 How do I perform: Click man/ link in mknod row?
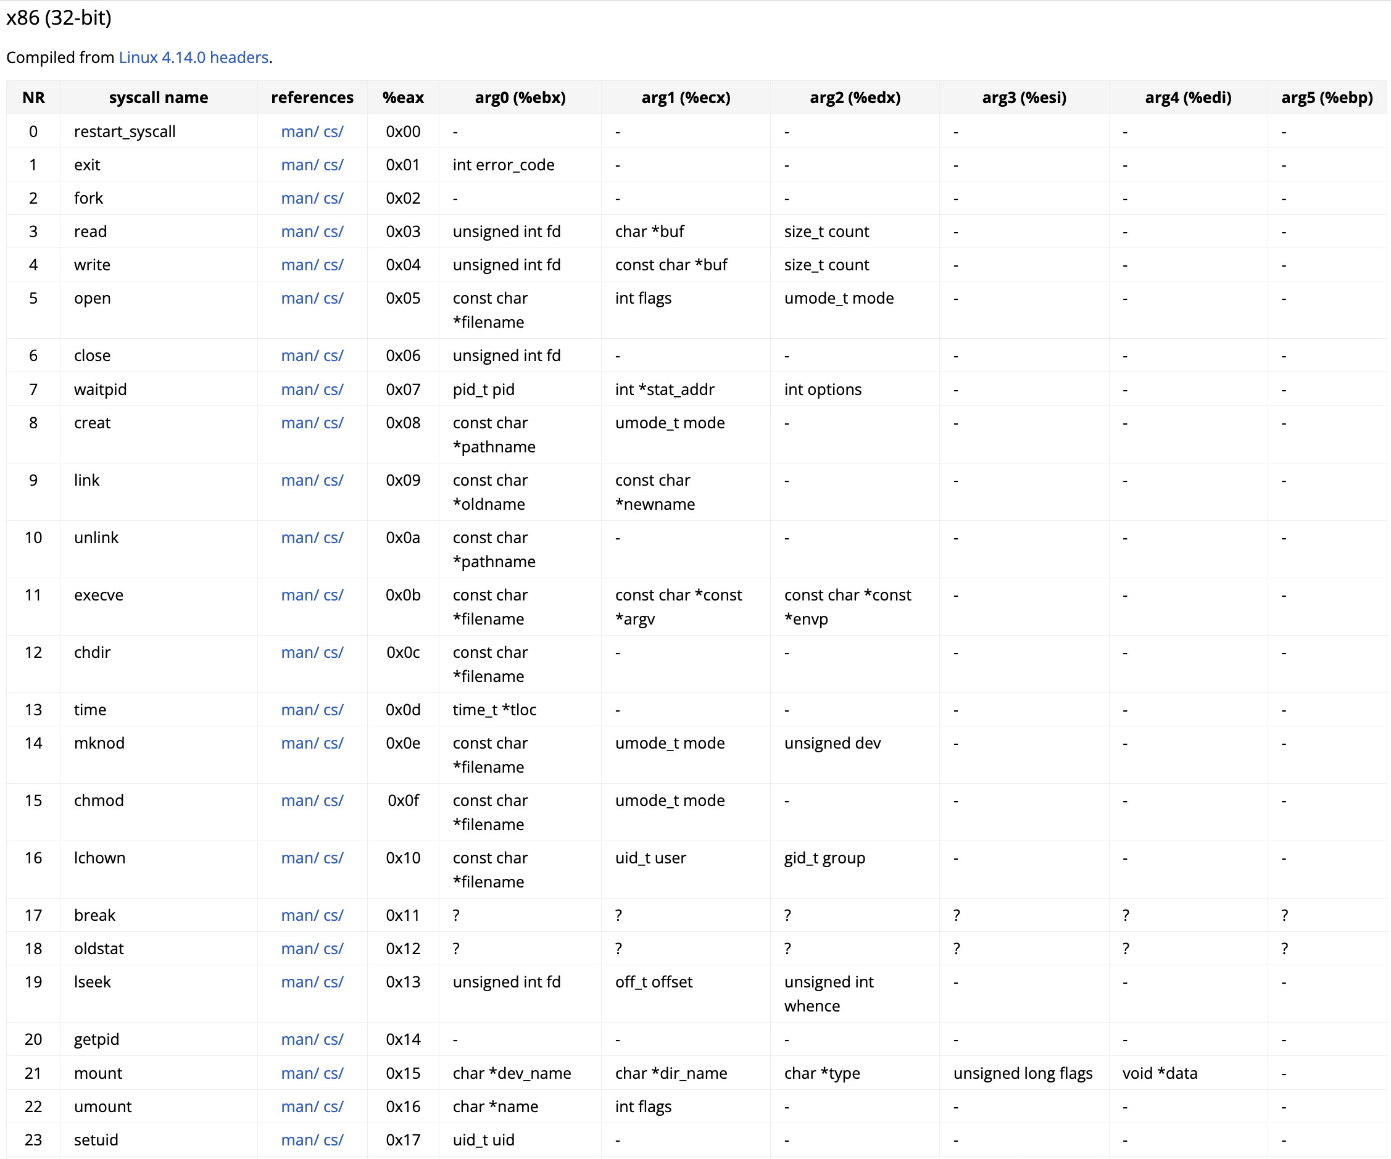pos(299,743)
